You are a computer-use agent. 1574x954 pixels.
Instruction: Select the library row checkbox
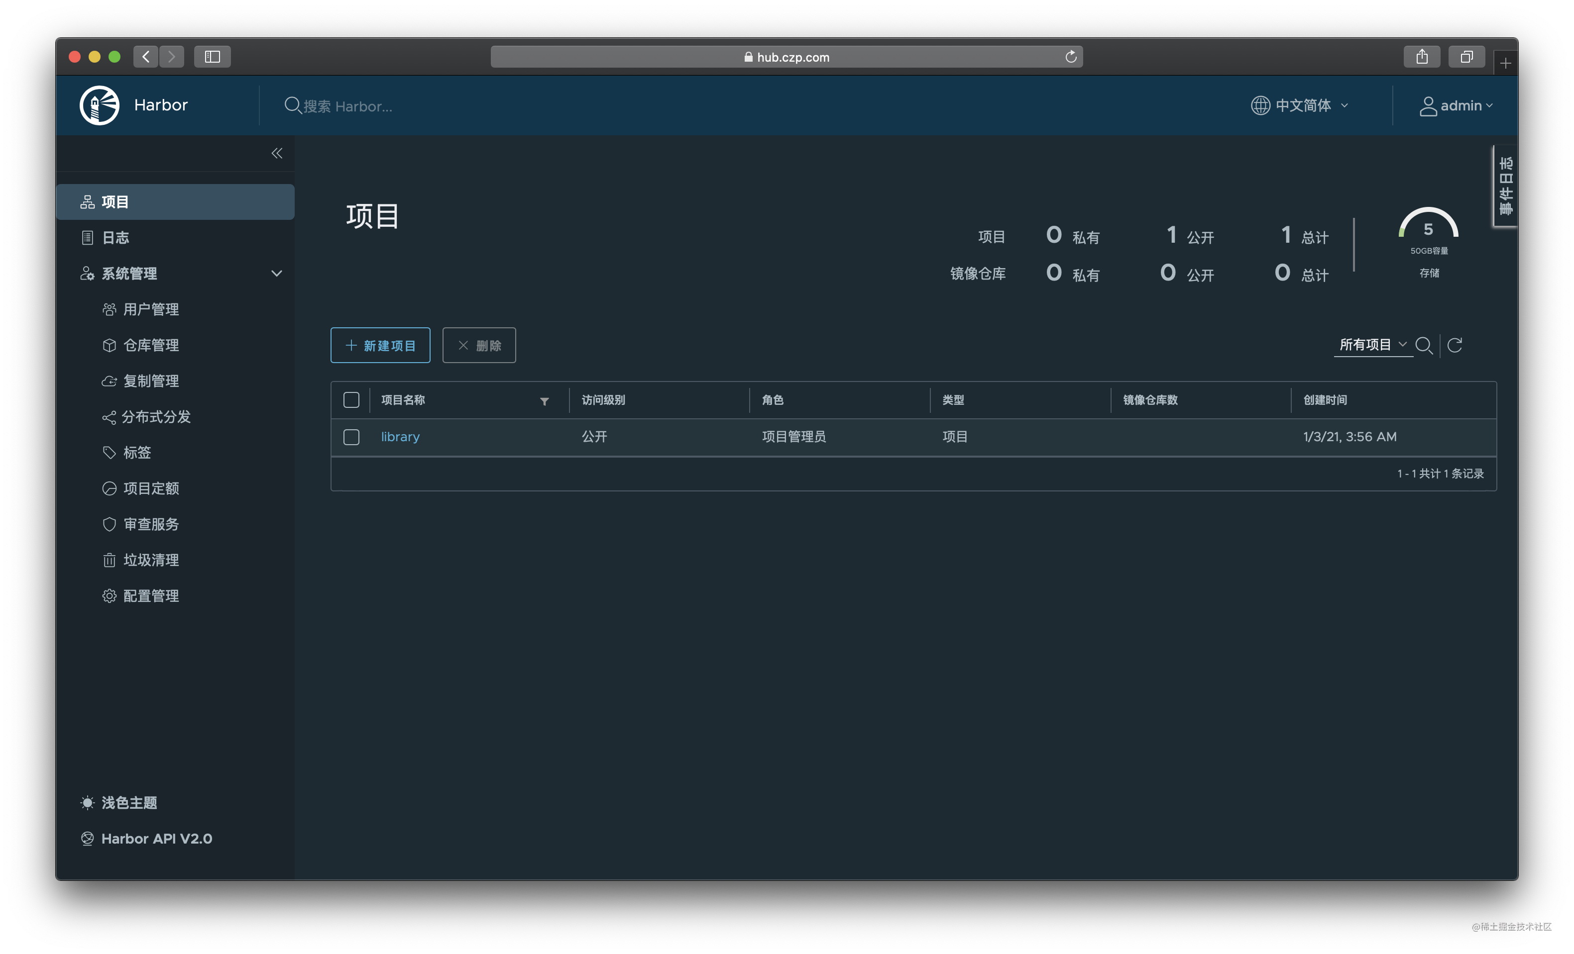tap(351, 437)
